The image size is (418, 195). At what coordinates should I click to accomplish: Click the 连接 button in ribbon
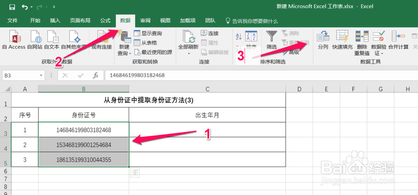point(210,33)
